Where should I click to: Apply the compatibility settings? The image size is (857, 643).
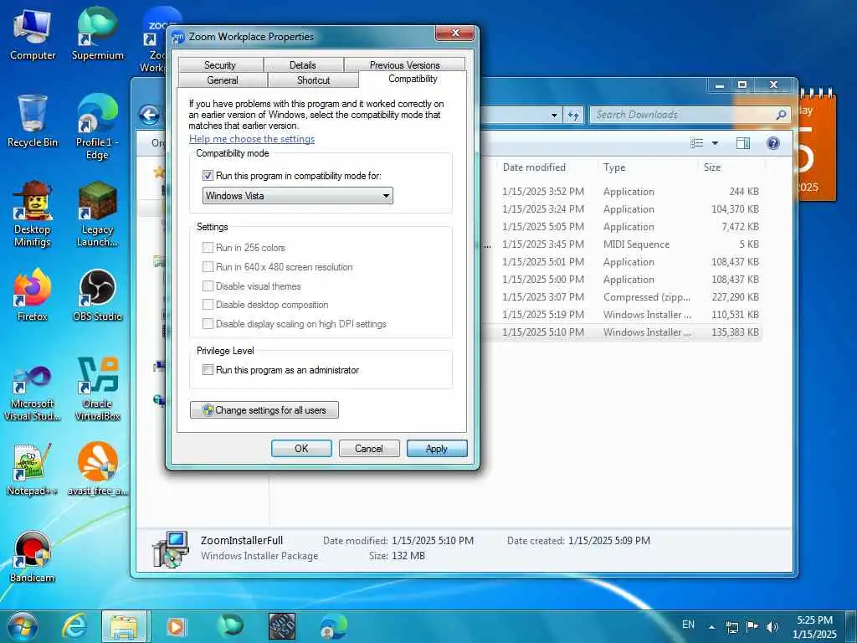coord(437,449)
